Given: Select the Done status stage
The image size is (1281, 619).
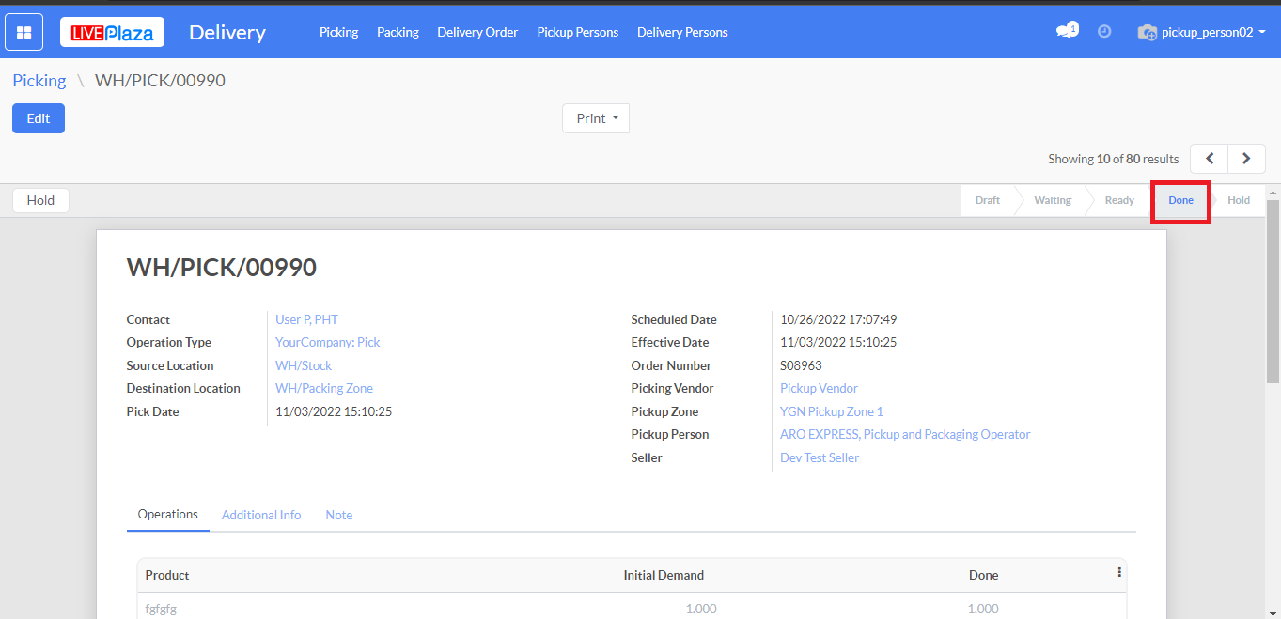Looking at the screenshot, I should click(1181, 200).
